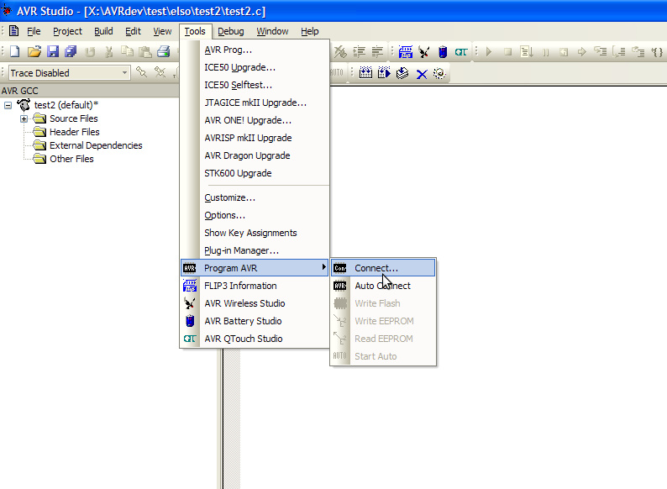The image size is (667, 489).
Task: Click Connect... in Program AVR submenu
Action: pos(383,268)
